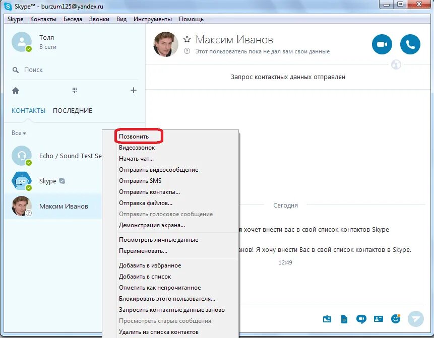434x338 pixels.
Task: Maximize the Skype window
Action: coord(400,5)
